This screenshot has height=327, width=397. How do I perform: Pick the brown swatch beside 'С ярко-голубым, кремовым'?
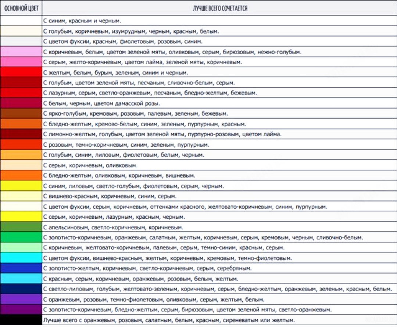point(21,114)
